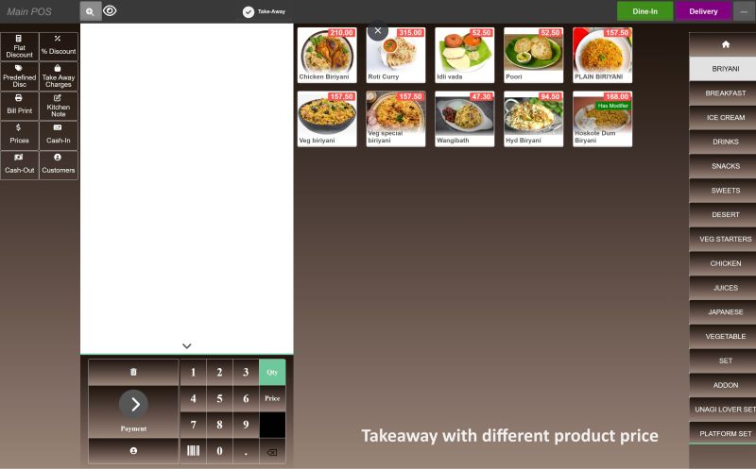Add Chicken Biriyani to the order

pyautogui.click(x=327, y=55)
